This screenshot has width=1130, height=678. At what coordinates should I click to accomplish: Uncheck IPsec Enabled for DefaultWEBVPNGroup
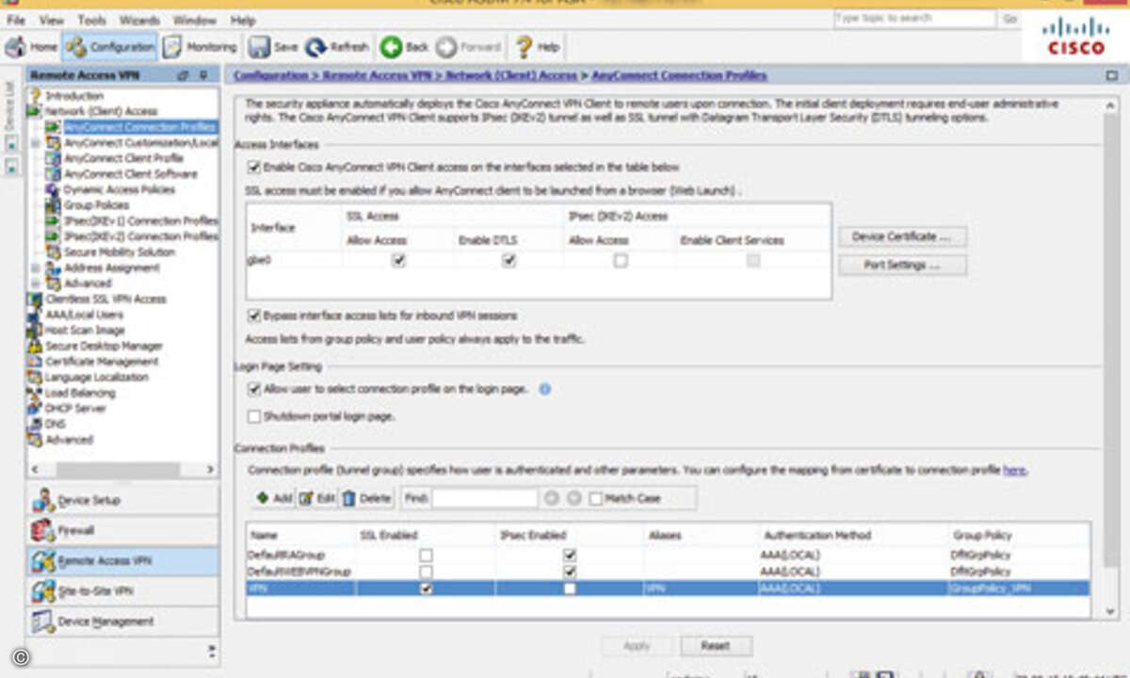pyautogui.click(x=569, y=572)
